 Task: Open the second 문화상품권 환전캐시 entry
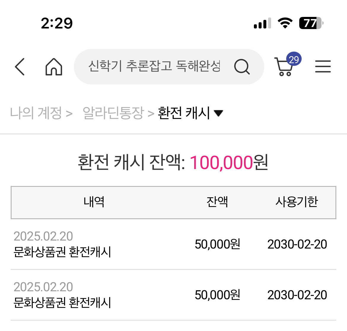pyautogui.click(x=62, y=303)
